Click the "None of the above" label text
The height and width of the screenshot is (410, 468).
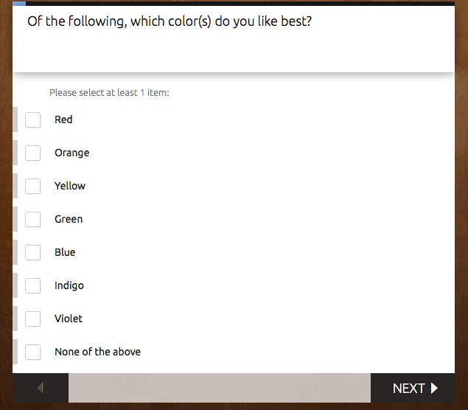97,352
